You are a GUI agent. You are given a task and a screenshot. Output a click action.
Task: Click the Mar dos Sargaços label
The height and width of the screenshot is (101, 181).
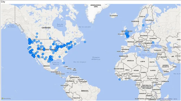80,62
